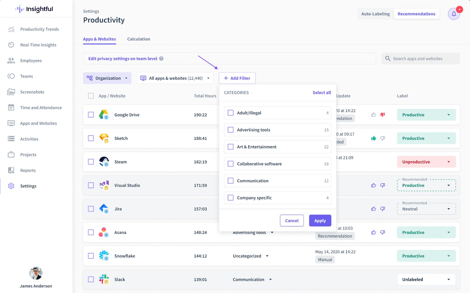The height and width of the screenshot is (293, 470).
Task: Open Slack's Unlabeled label dropdown
Action: pos(426,279)
